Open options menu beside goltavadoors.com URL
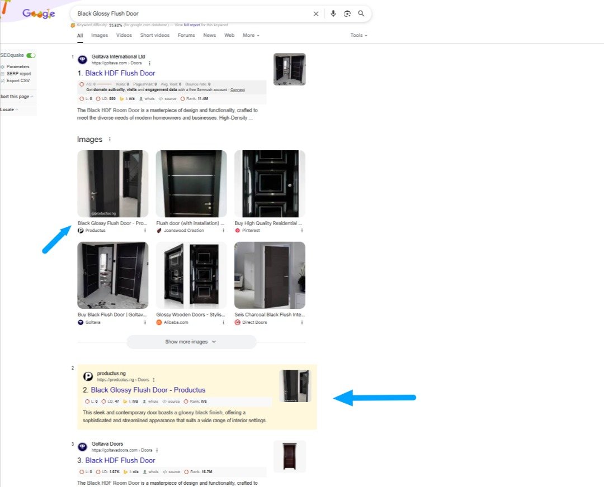This screenshot has width=604, height=487. 157,450
